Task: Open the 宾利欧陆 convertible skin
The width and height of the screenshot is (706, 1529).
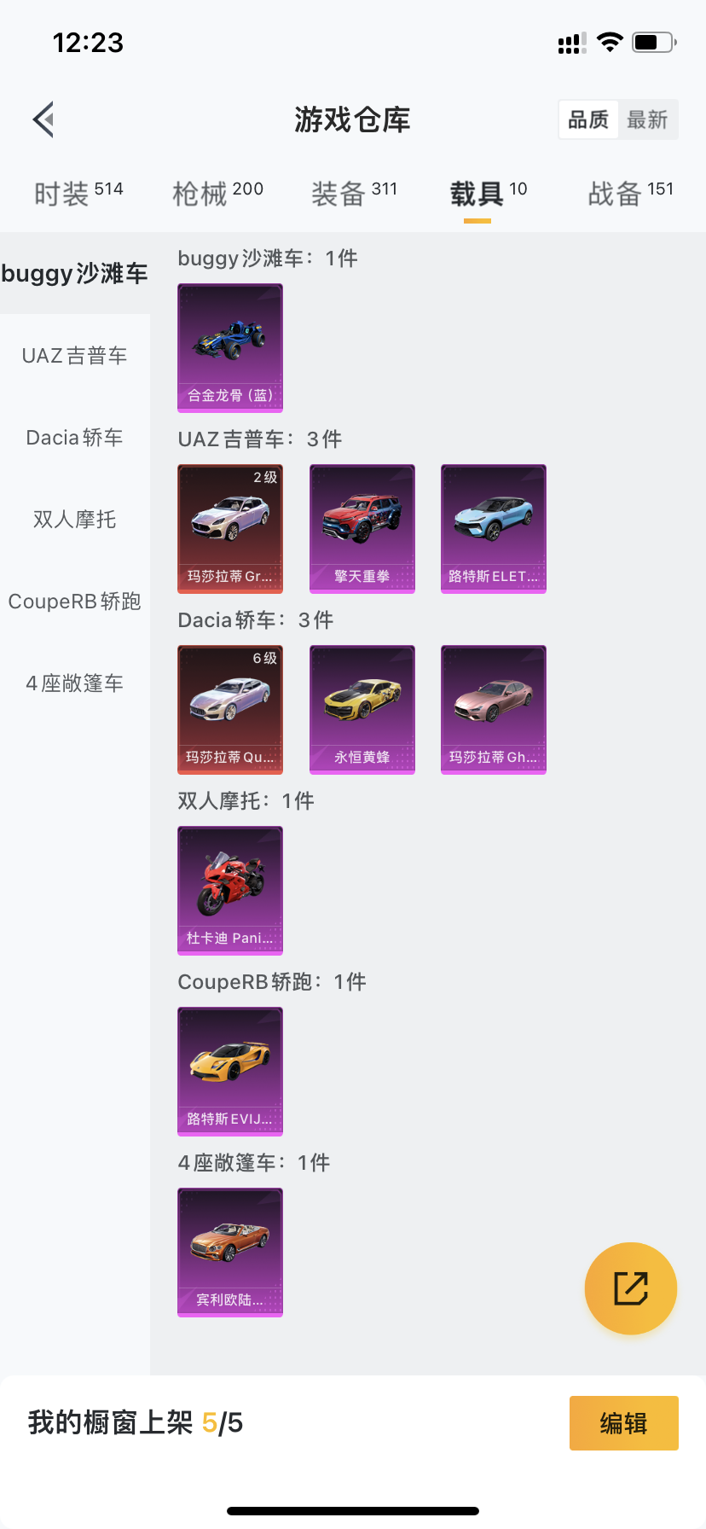Action: tap(230, 1253)
